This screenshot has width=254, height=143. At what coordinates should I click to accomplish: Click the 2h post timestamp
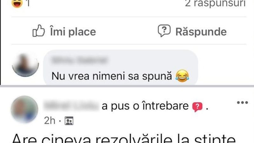point(50,121)
